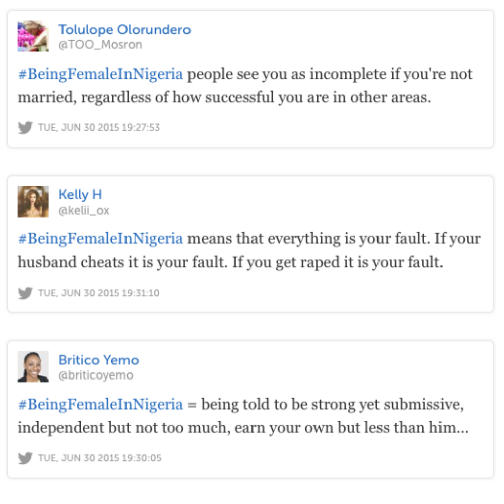Open #BeingFemaleInNigeria hashtag in Kelly H's tweet
Viewport: 504px width, 504px height.
point(101,239)
